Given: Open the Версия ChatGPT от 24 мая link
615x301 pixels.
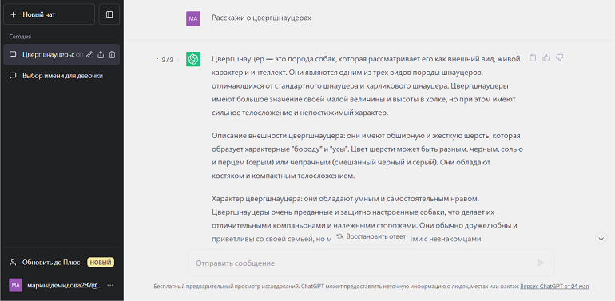Looking at the screenshot, I should coord(554,287).
